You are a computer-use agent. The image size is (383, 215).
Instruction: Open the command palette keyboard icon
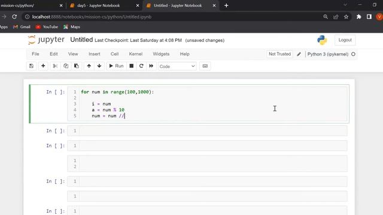point(205,66)
